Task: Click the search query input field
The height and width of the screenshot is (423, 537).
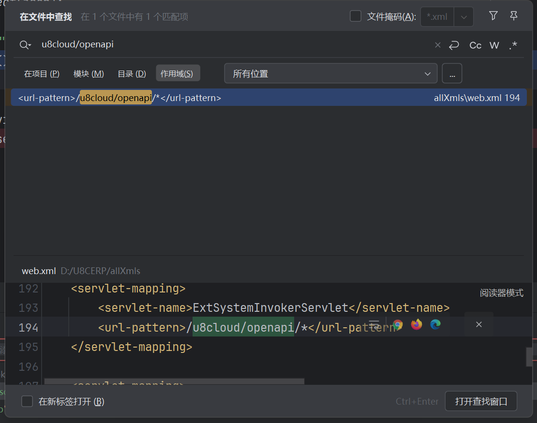Action: tap(233, 44)
